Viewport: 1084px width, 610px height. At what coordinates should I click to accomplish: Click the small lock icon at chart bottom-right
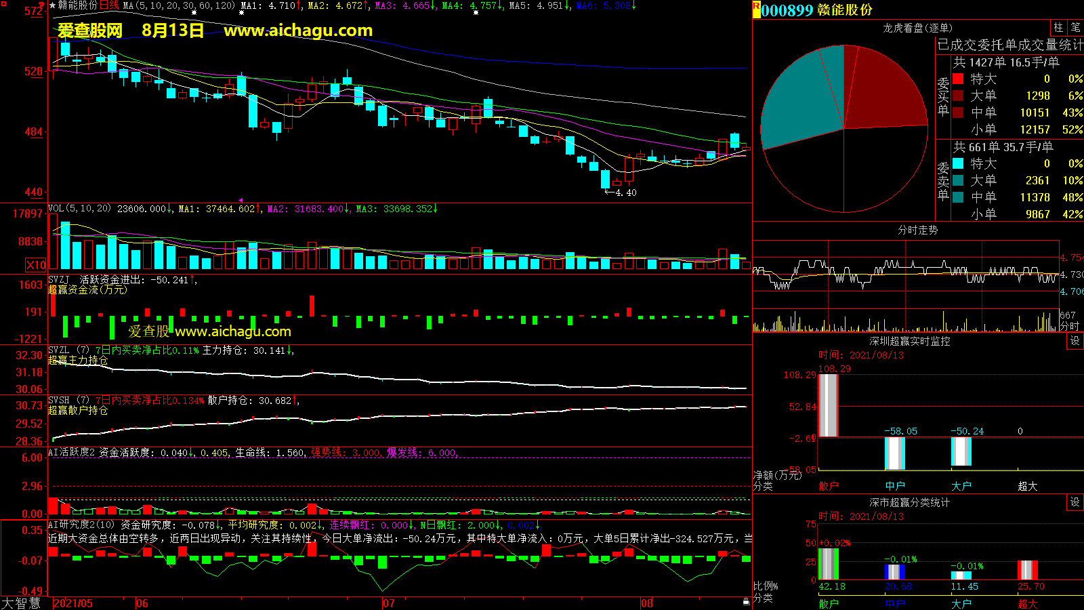746,601
